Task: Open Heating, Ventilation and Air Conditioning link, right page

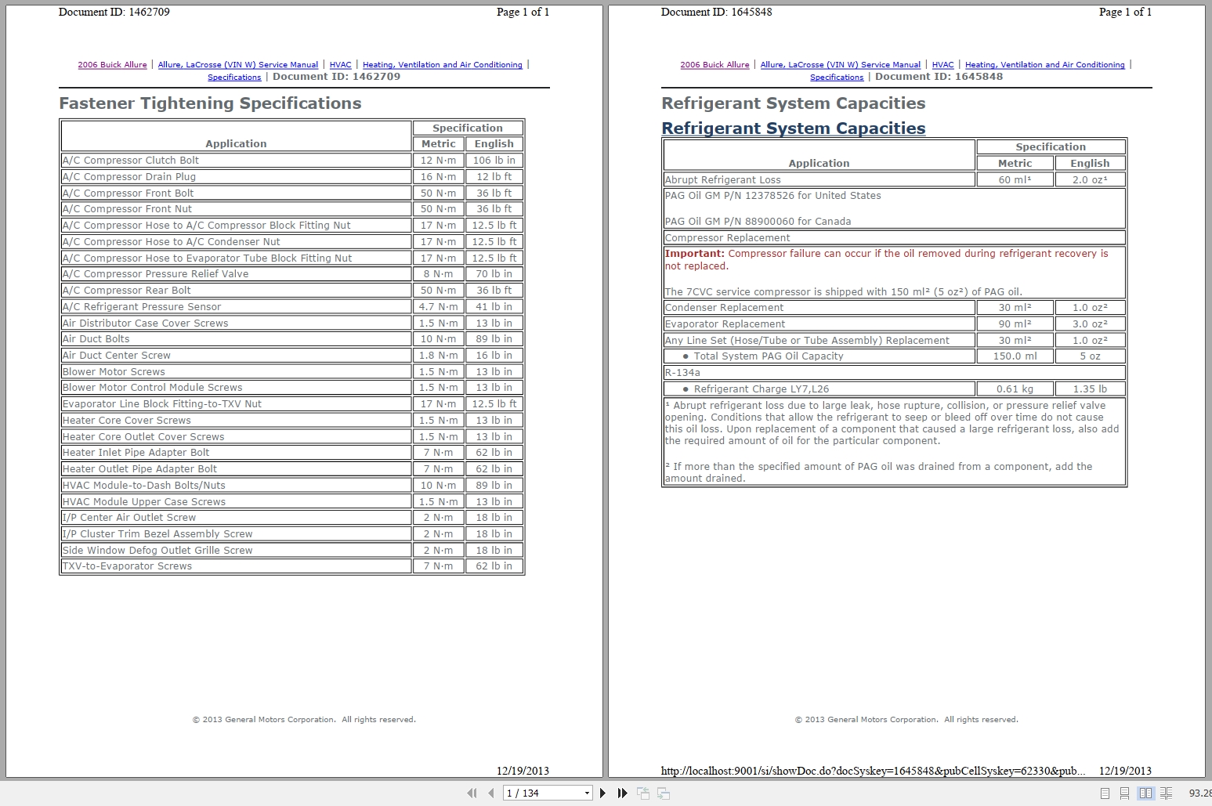Action: pos(1045,65)
